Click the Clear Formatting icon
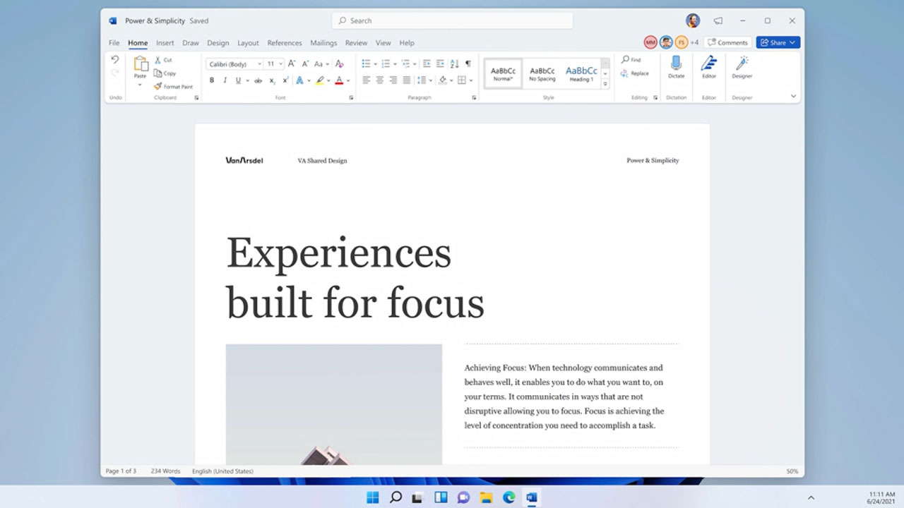 pos(340,64)
